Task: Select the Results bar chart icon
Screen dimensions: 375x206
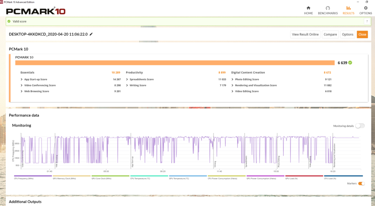Action: click(x=348, y=8)
